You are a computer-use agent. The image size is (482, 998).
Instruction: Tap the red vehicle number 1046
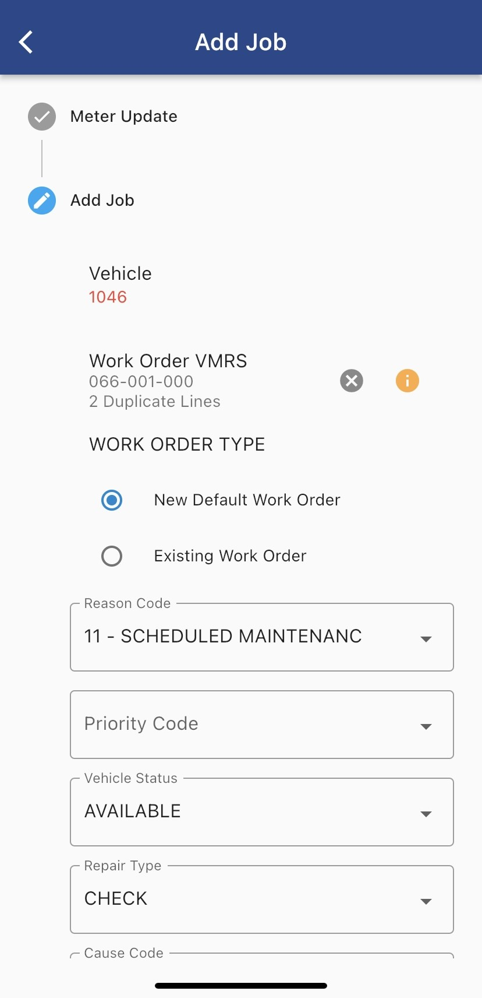(x=108, y=297)
